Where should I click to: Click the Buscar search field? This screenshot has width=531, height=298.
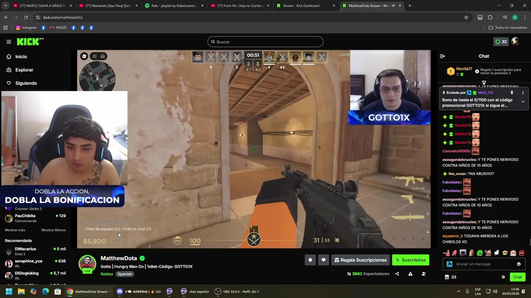[265, 42]
